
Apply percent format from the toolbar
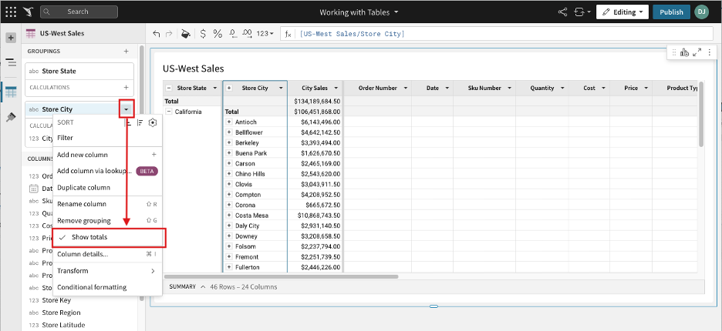pos(218,34)
